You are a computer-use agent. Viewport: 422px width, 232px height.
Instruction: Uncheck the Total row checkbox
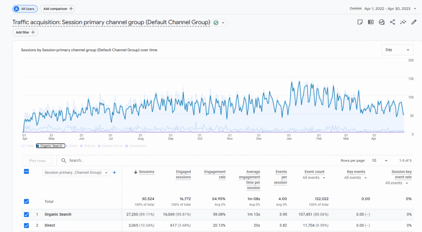[x=26, y=202]
